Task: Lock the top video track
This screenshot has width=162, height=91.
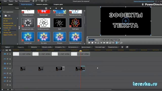Action: [10, 54]
